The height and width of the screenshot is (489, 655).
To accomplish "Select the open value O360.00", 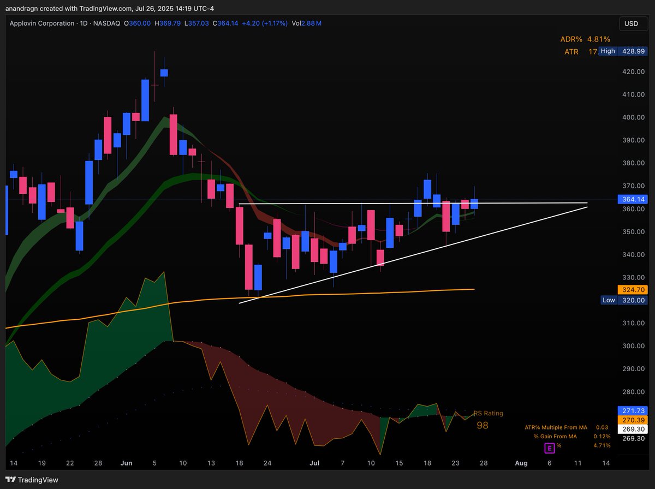I will (137, 23).
